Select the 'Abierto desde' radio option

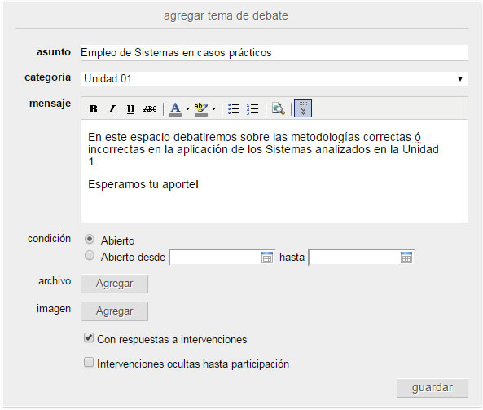90,256
